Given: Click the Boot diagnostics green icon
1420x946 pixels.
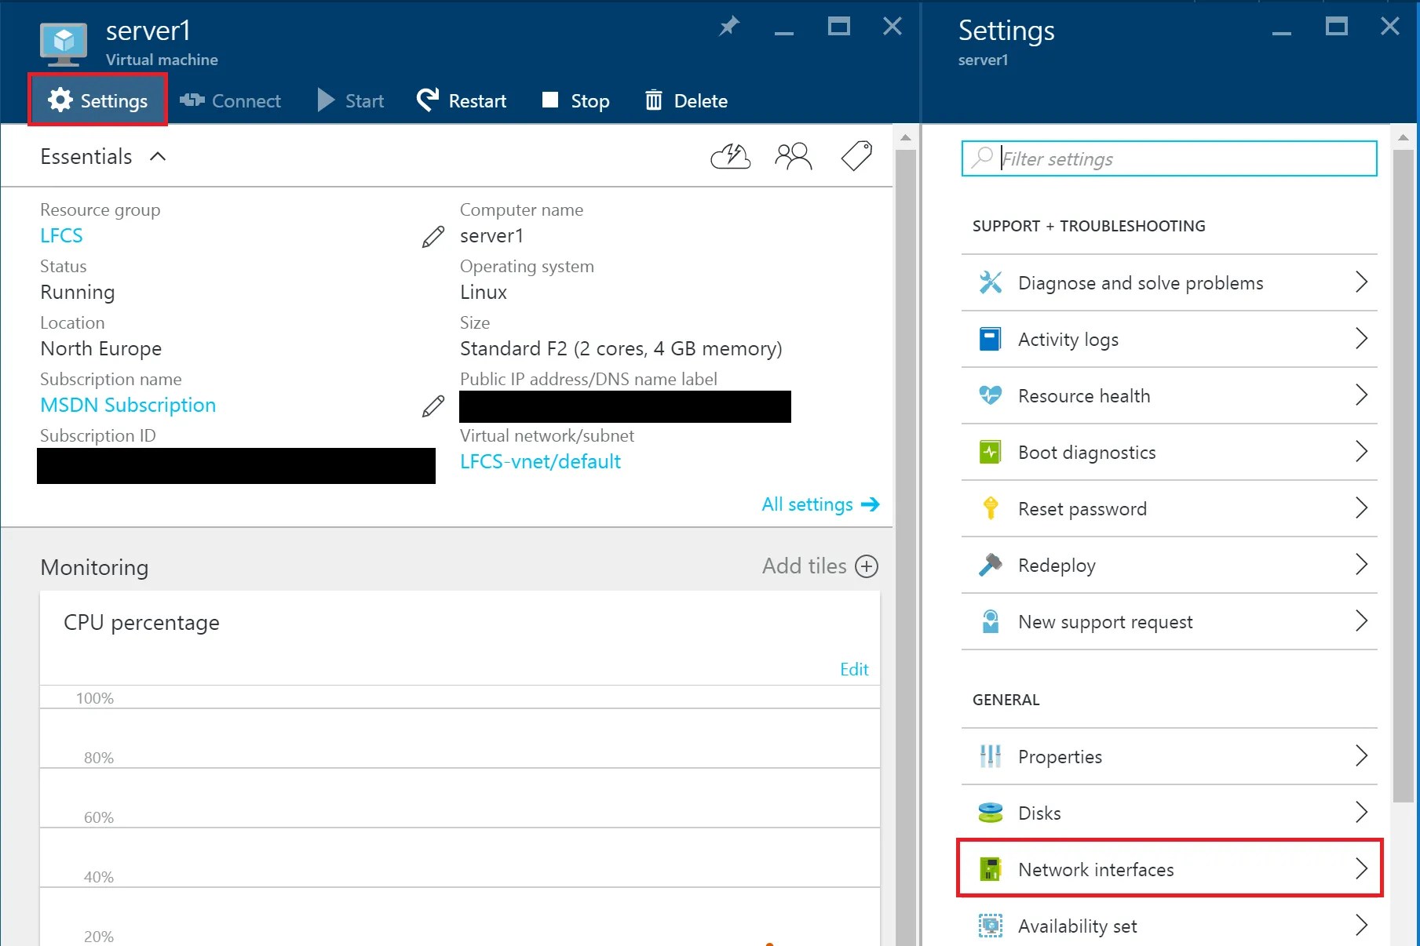Looking at the screenshot, I should pos(991,452).
